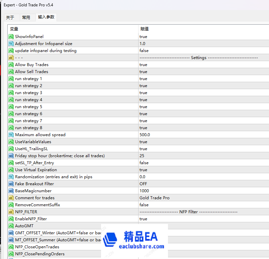
Task: Click the 变量 column header
Action: (x=14, y=29)
